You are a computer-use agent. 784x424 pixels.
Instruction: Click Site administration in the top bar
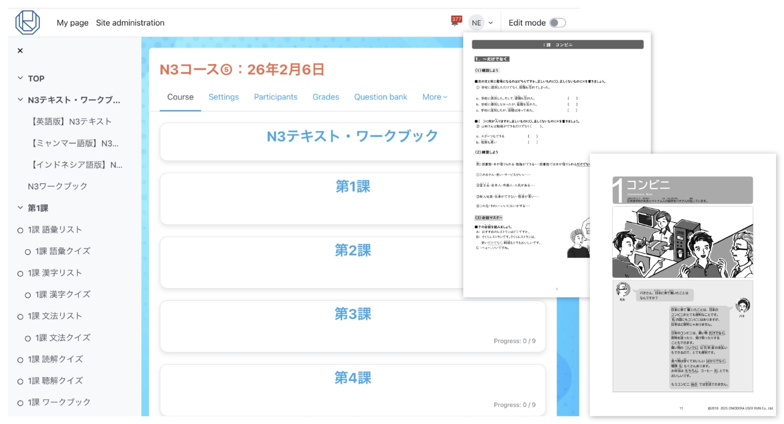pyautogui.click(x=130, y=23)
